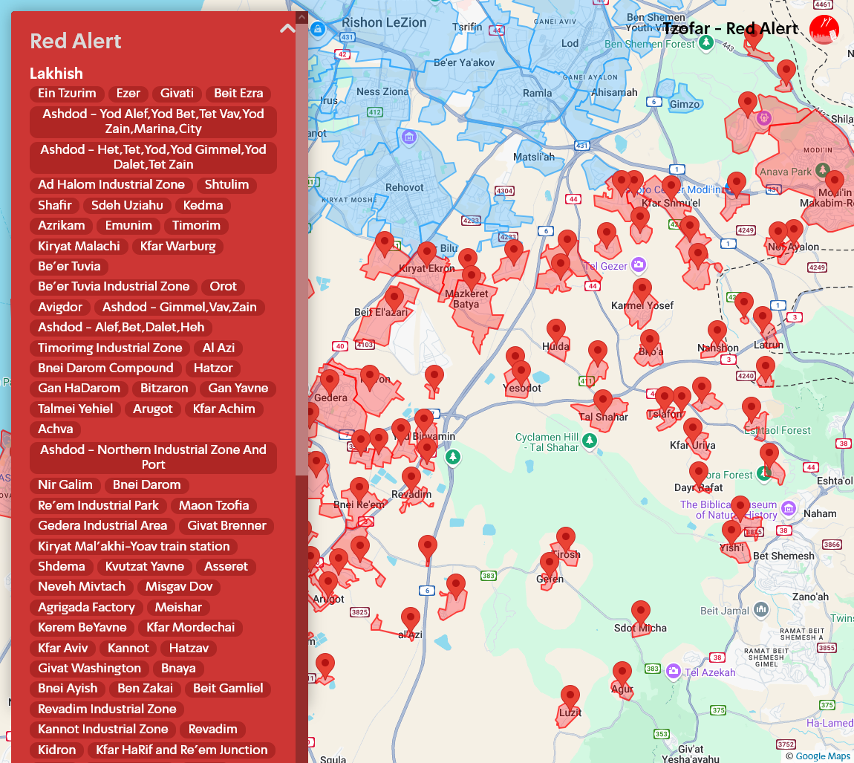Screen dimensions: 854x763
Task: Select the Neveh Mivtach location tag
Action: pyautogui.click(x=82, y=587)
